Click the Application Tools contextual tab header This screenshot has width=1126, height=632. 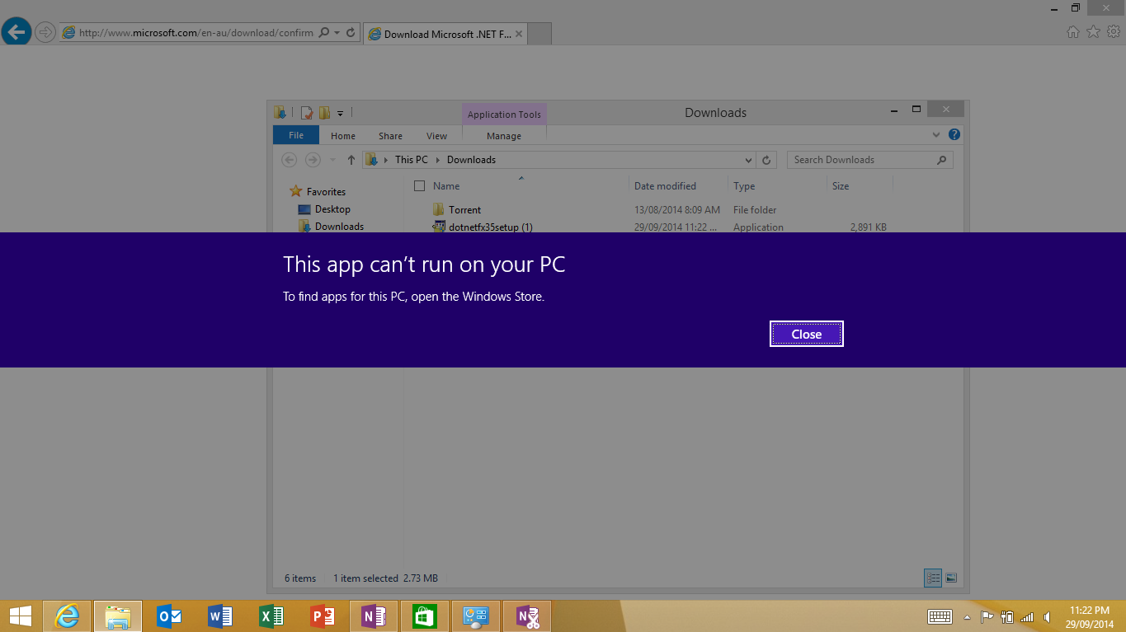(504, 115)
